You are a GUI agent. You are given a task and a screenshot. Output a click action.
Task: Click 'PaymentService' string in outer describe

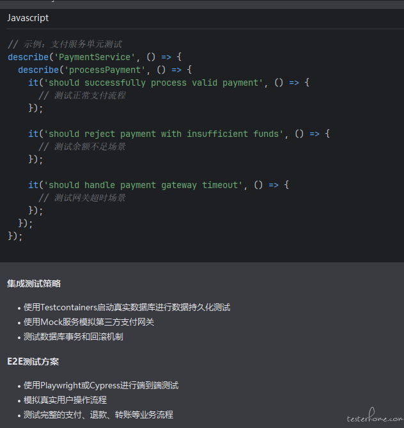pyautogui.click(x=95, y=57)
